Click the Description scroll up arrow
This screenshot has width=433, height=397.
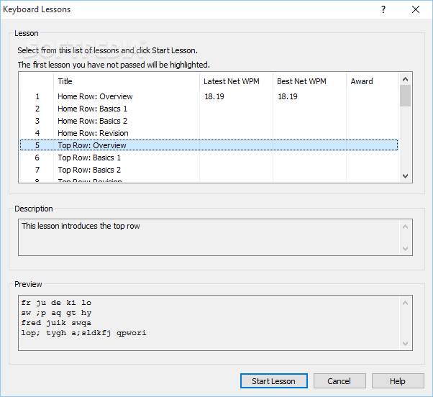(405, 227)
